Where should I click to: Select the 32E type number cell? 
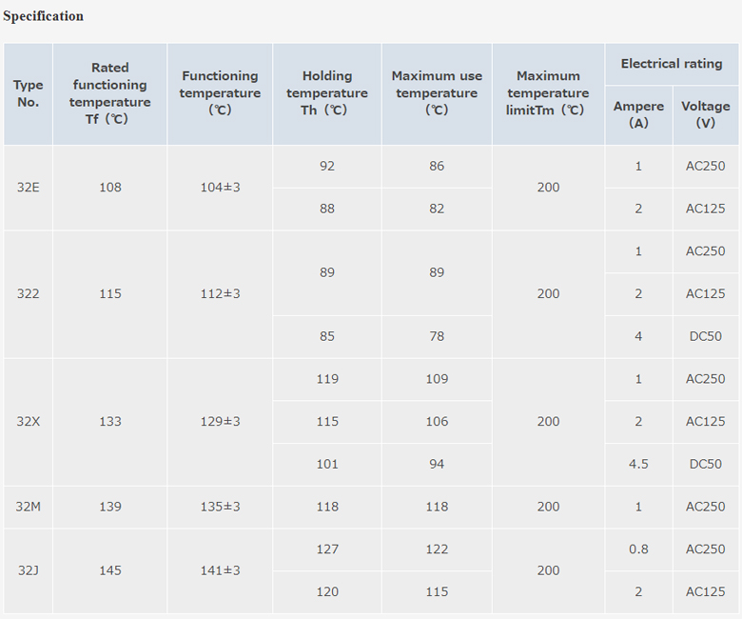(29, 188)
